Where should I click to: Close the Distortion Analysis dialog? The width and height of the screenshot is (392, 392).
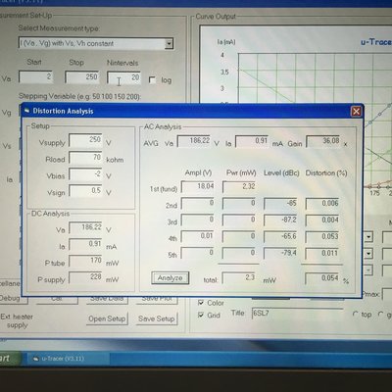(356, 112)
